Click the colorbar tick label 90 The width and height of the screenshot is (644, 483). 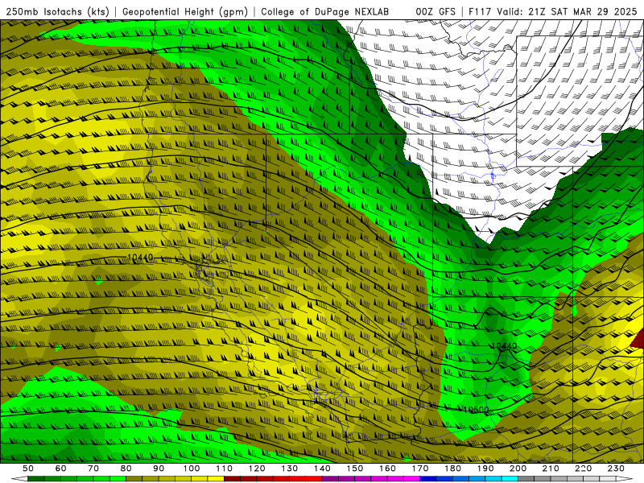pos(159,469)
